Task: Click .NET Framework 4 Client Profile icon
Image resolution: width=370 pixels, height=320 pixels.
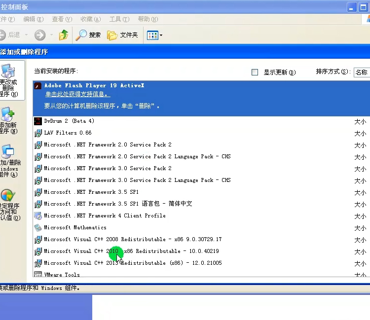Action: (x=38, y=216)
